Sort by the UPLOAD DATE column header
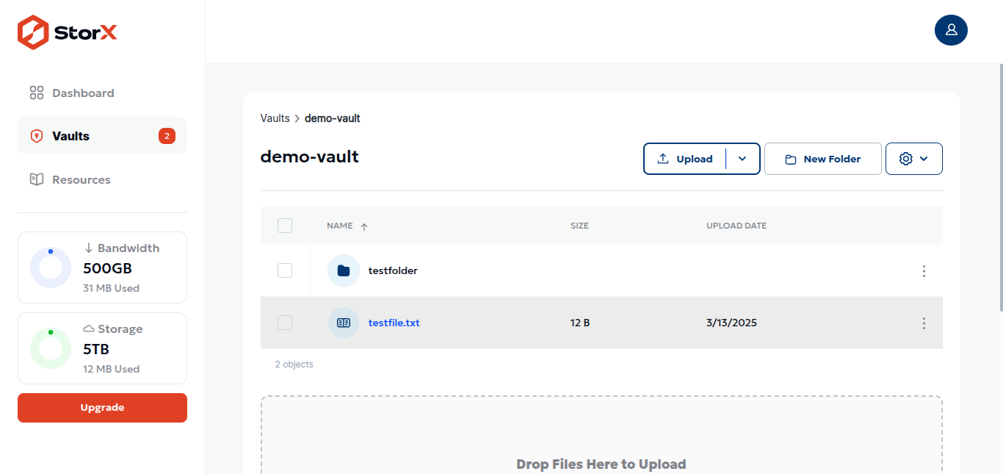The image size is (1003, 474). click(736, 226)
